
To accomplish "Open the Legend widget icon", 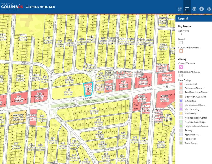I will click(x=187, y=9).
